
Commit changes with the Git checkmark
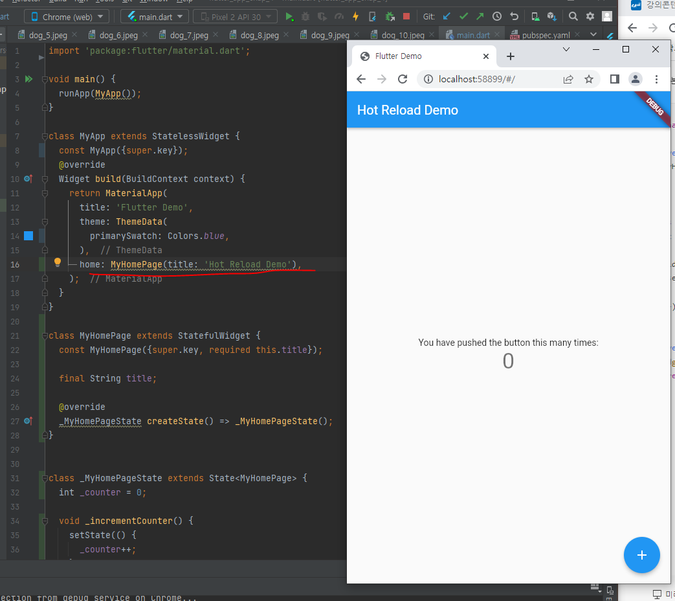pyautogui.click(x=463, y=16)
